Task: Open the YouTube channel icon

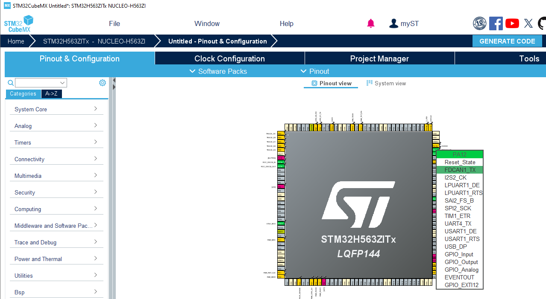Action: coord(512,23)
